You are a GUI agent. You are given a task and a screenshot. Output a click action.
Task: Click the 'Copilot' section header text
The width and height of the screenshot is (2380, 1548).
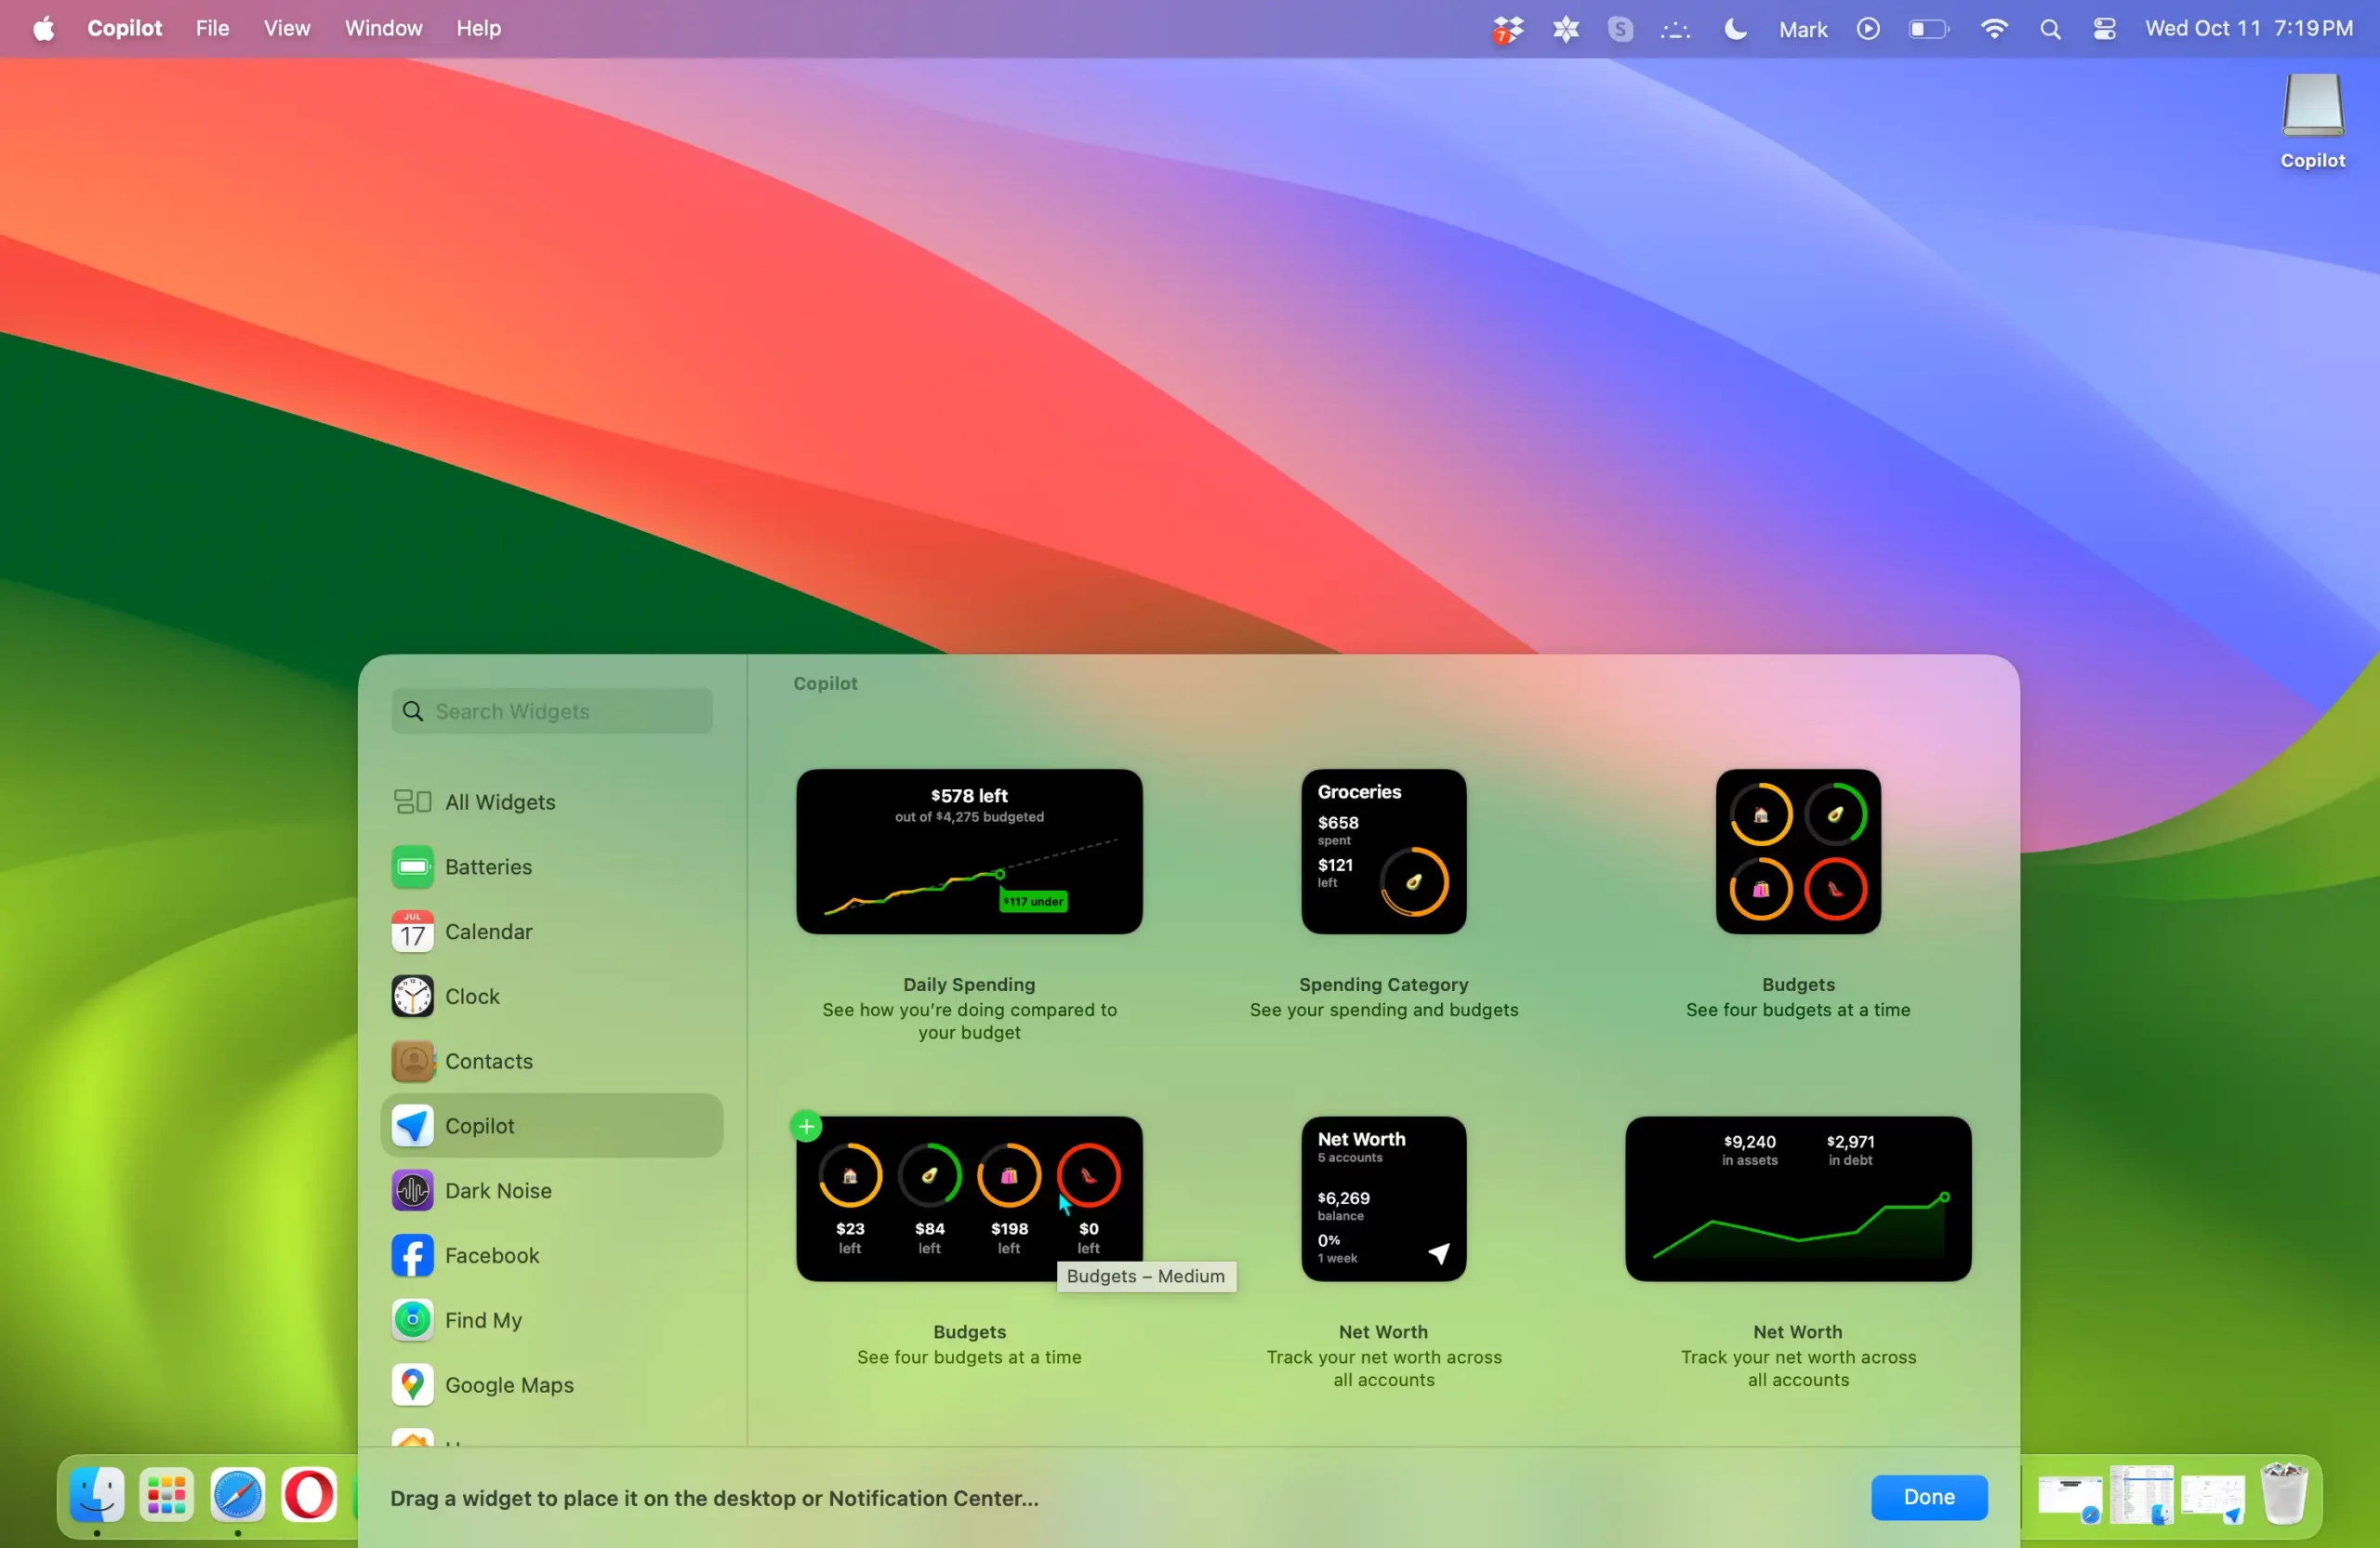pos(825,684)
